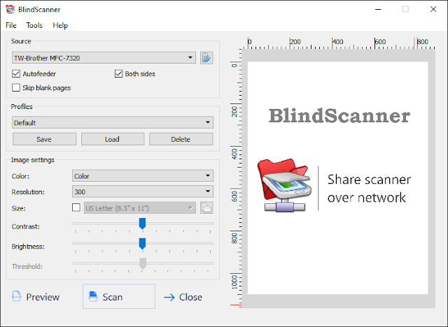Click the scanner selection icon beside source dropdown
448x327 pixels.
click(x=206, y=58)
